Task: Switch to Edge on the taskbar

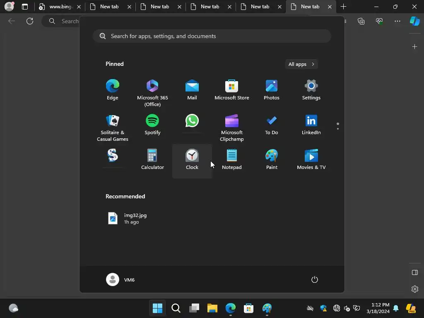Action: pos(230,308)
